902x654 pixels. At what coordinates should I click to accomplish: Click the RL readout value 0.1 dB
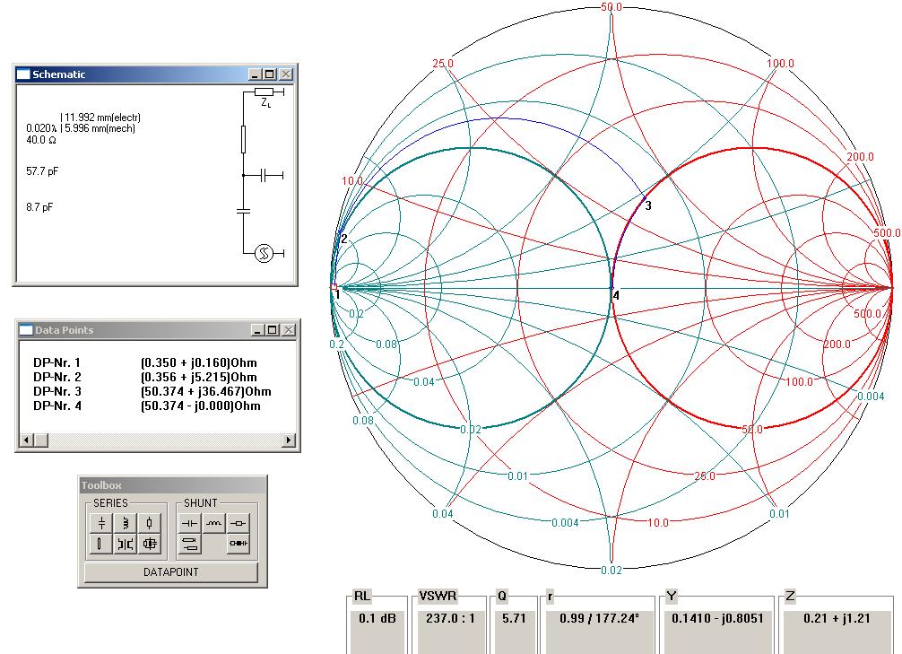[x=377, y=618]
